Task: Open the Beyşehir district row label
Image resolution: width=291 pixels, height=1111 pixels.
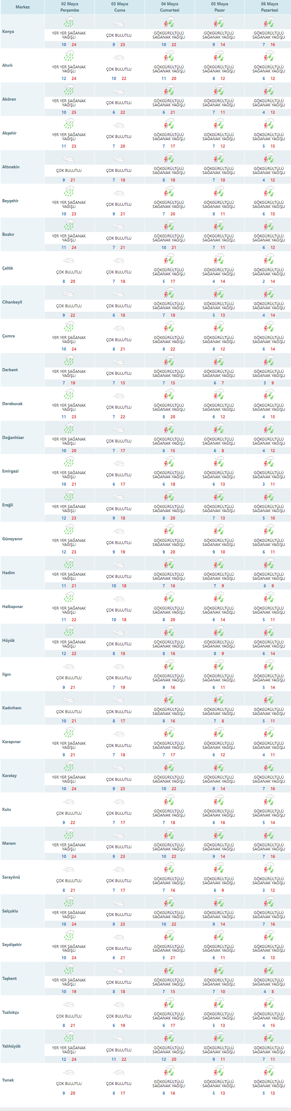Action: point(10,201)
